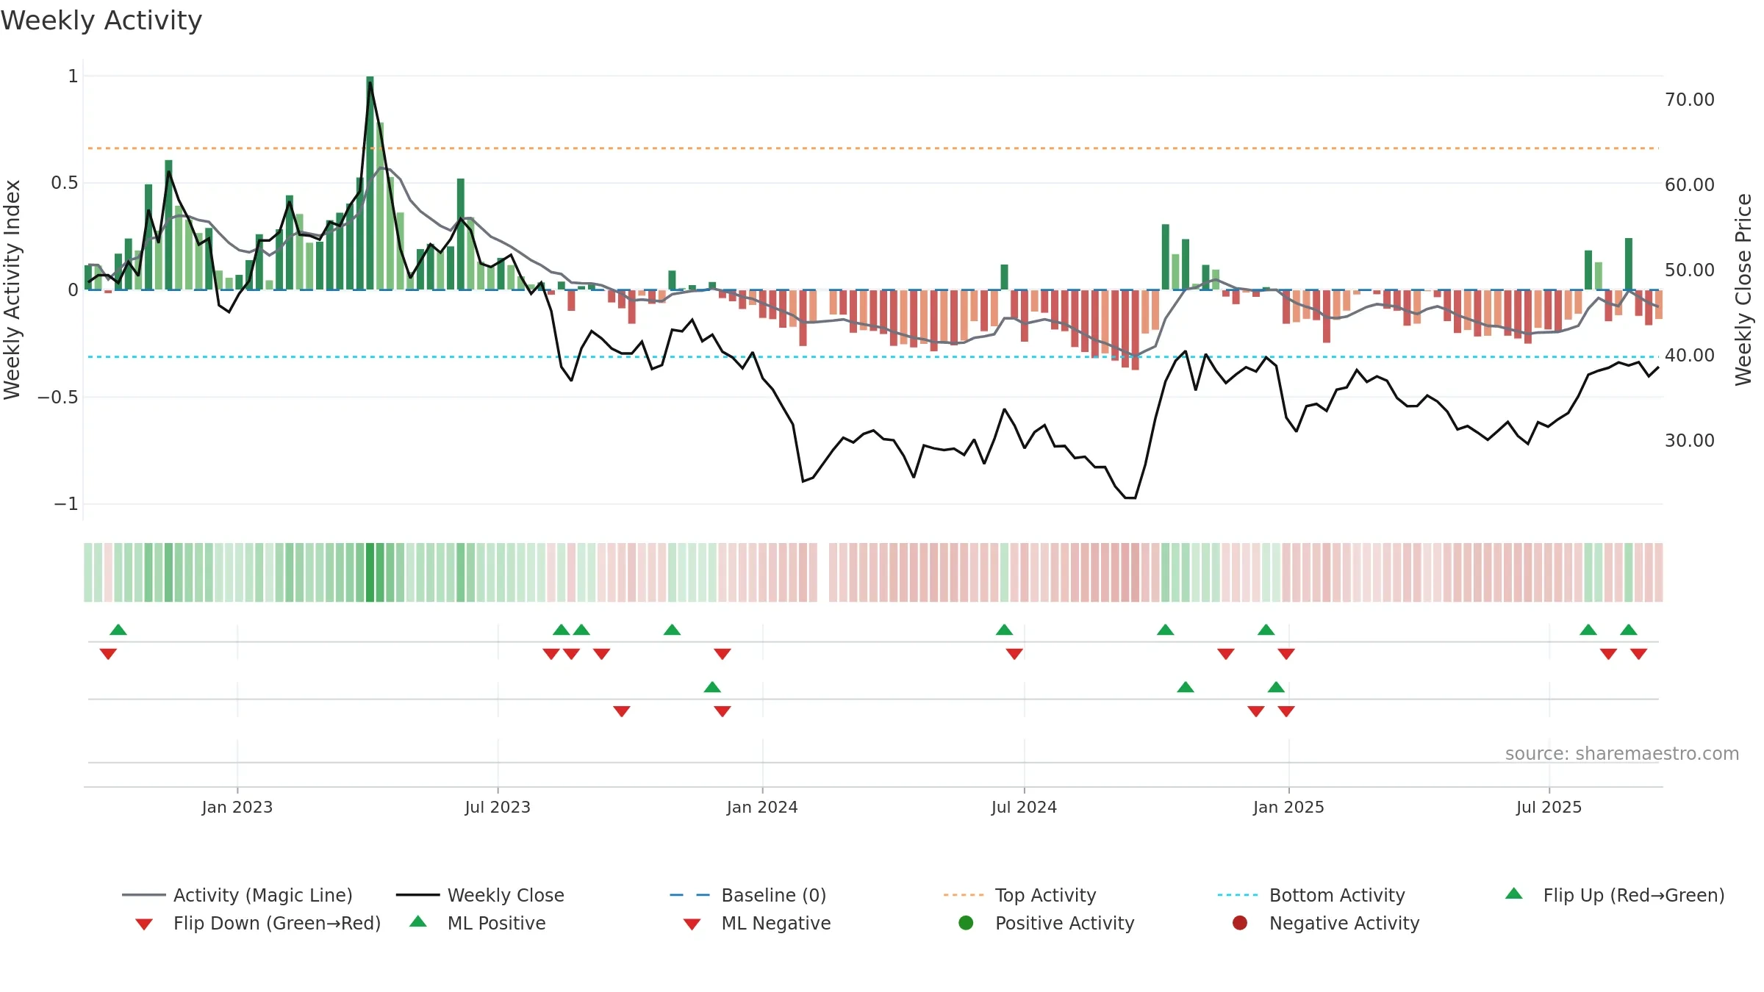Click the Weekly Close Price axis title
This screenshot has height=992, width=1764.
tap(1743, 290)
